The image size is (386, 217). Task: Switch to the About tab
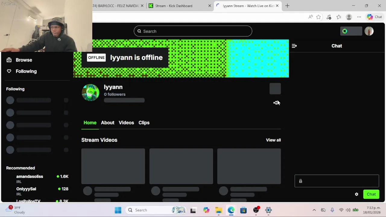pyautogui.click(x=108, y=123)
